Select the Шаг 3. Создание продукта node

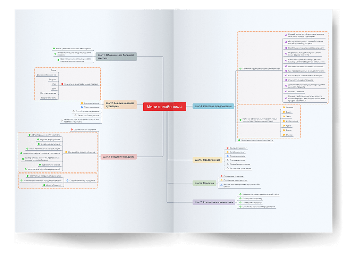point(118,157)
